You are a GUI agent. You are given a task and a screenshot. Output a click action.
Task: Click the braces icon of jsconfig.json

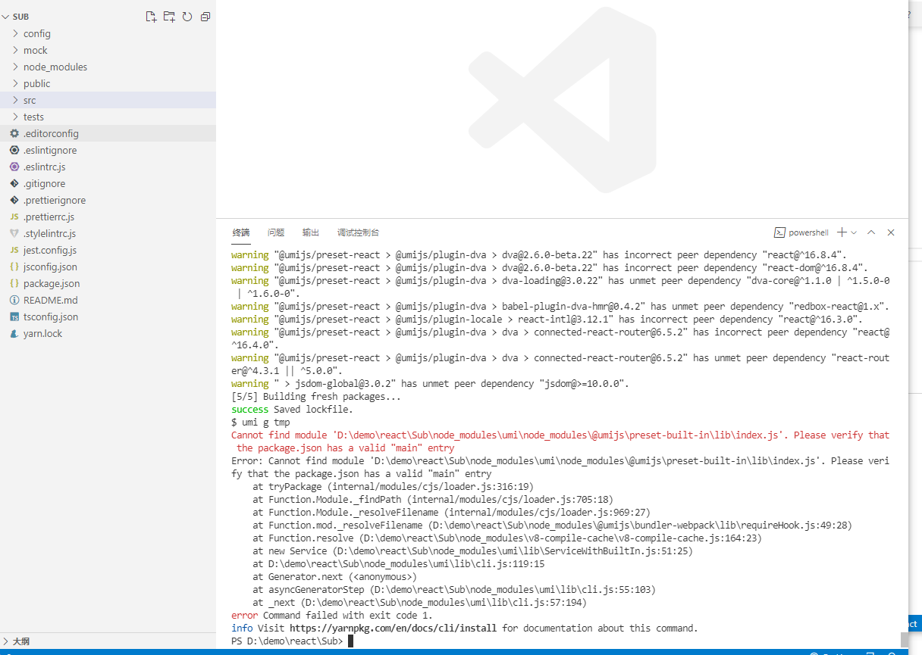click(14, 267)
